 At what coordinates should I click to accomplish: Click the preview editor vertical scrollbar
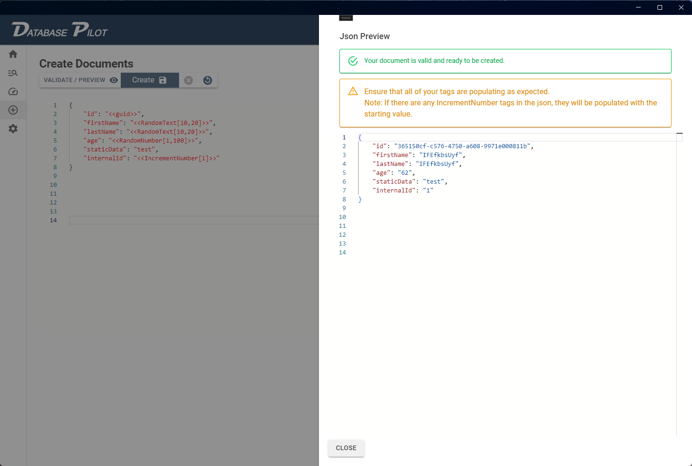point(679,284)
